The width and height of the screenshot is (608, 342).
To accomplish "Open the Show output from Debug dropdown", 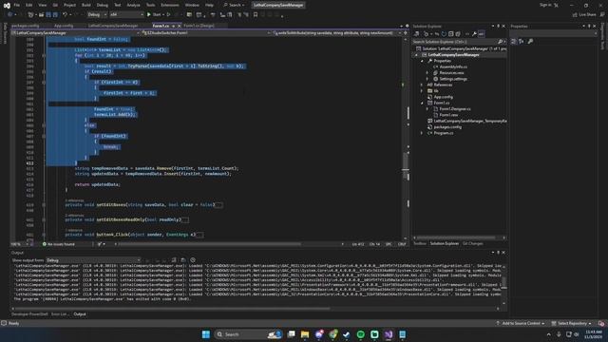I will [93, 260].
